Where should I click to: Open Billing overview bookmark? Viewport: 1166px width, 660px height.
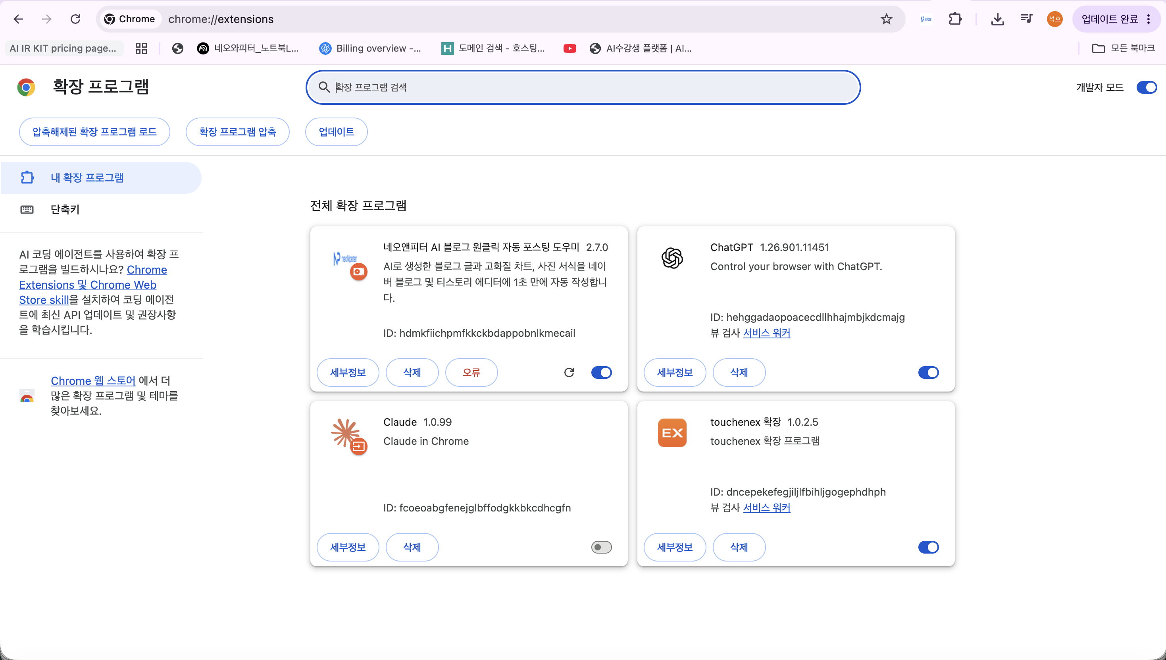click(x=370, y=48)
